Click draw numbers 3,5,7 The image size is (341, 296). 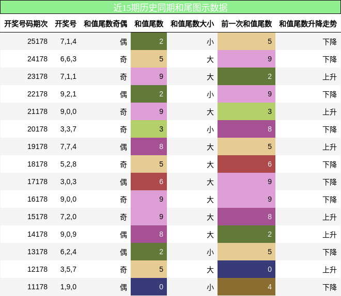click(68, 270)
